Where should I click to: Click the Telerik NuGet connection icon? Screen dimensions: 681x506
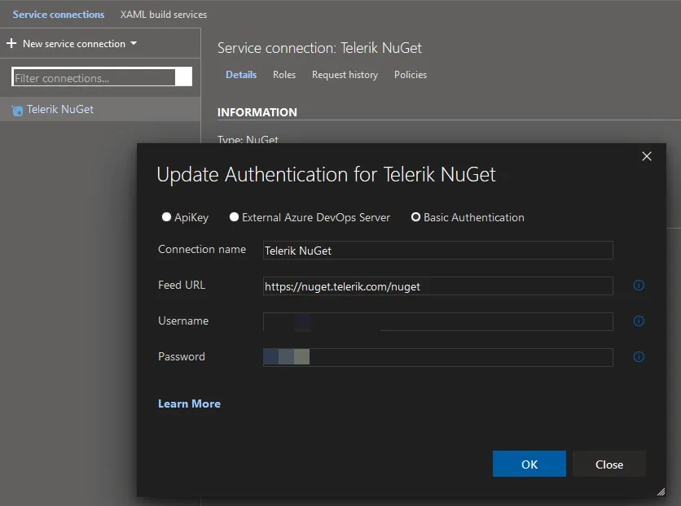(16, 110)
